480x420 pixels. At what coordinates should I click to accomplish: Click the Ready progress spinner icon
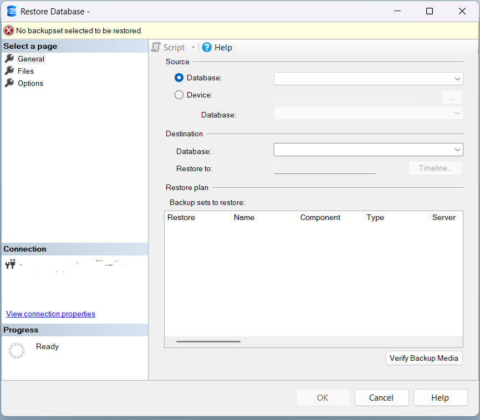pos(17,350)
